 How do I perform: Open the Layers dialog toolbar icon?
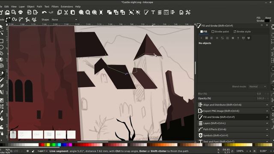pos(160,12)
